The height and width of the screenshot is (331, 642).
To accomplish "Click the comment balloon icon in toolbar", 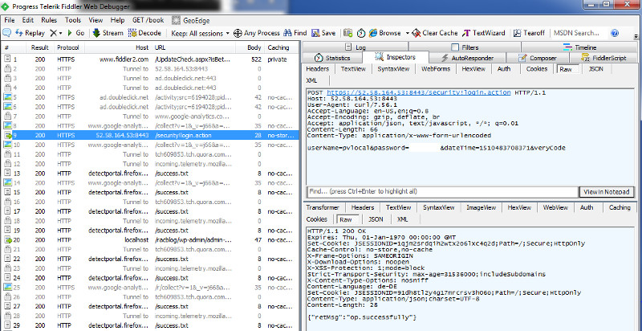I will pos(6,33).
